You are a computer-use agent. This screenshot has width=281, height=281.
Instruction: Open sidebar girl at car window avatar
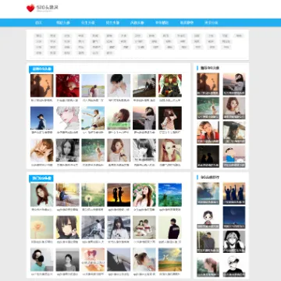(234, 132)
